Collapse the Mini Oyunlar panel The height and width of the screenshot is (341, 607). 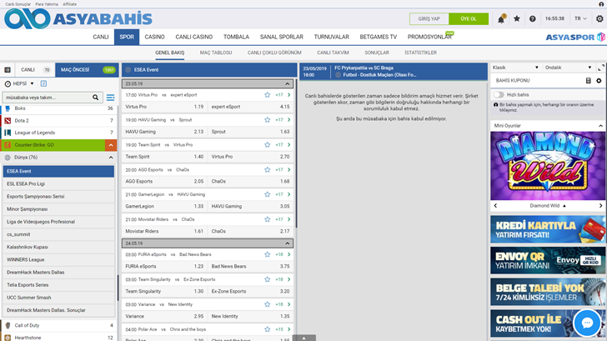(x=600, y=126)
